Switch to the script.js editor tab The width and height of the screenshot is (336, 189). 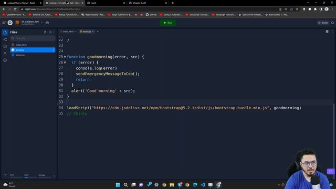click(87, 31)
